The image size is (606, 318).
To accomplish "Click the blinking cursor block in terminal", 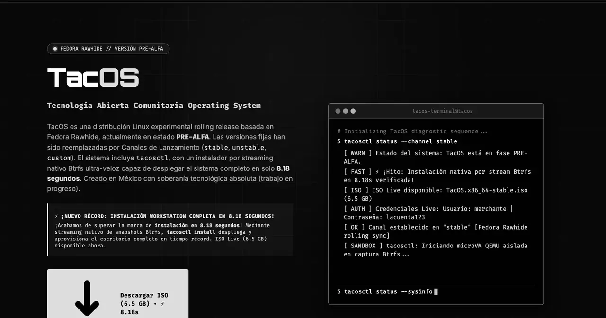I will [x=436, y=291].
